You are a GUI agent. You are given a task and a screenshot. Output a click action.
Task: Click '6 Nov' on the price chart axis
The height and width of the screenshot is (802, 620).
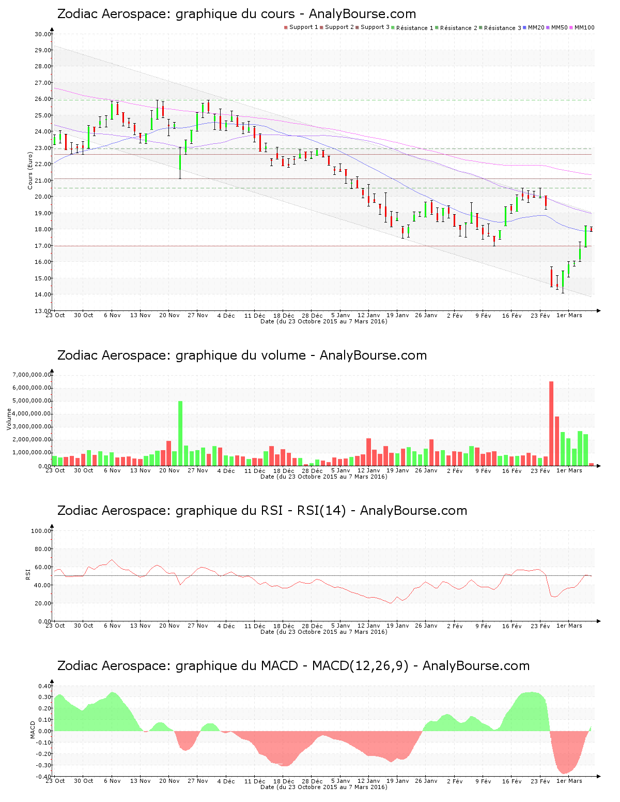112,315
